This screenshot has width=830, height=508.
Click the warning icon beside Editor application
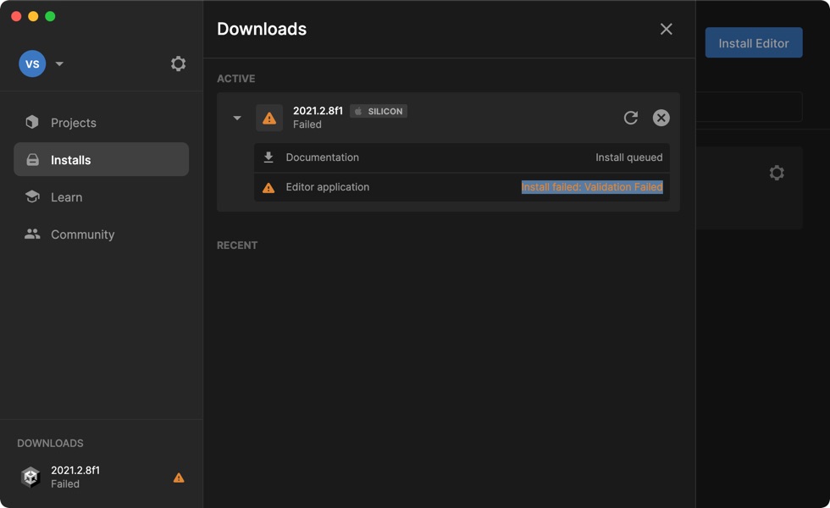269,187
